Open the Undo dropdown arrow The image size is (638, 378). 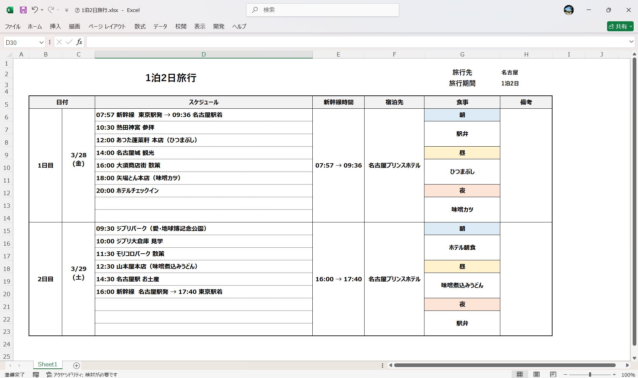(42, 10)
